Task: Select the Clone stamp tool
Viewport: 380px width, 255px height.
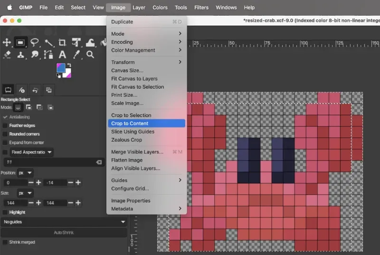Action: coord(21,55)
